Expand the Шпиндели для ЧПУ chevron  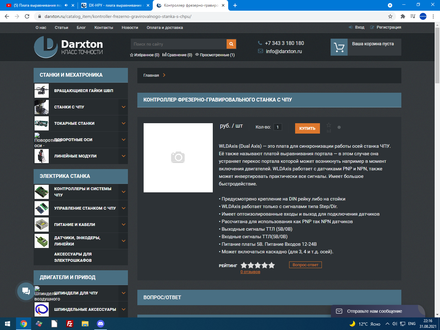(x=124, y=293)
